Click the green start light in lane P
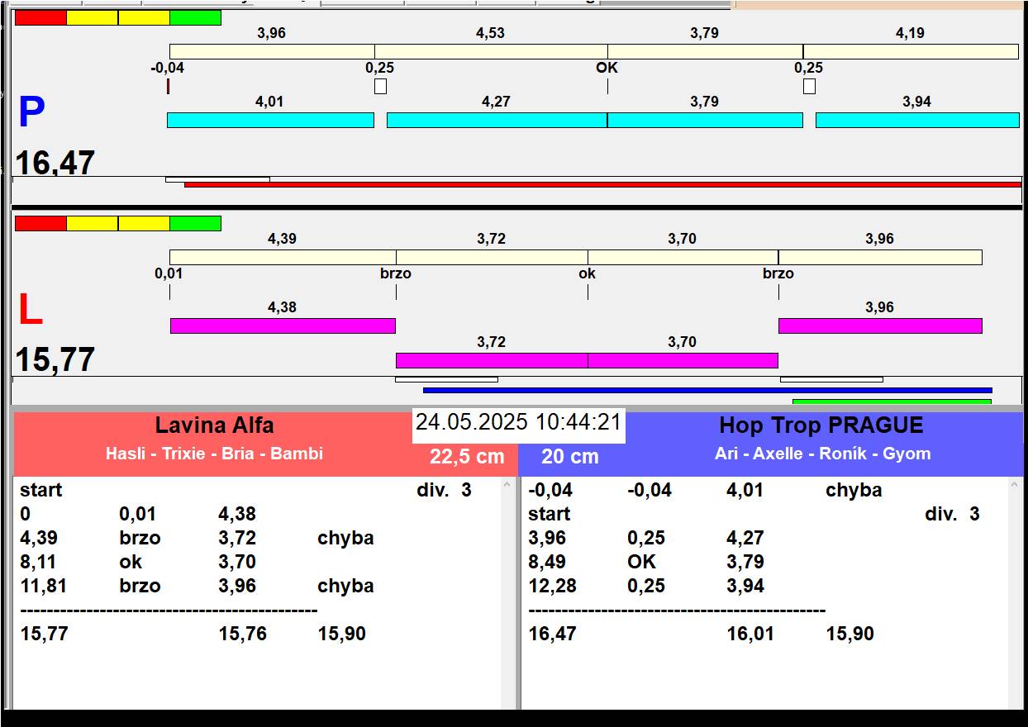This screenshot has height=727, width=1028. (x=195, y=17)
